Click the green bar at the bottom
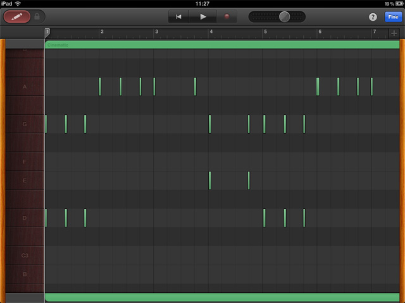Image resolution: width=405 pixels, height=303 pixels. pyautogui.click(x=221, y=297)
